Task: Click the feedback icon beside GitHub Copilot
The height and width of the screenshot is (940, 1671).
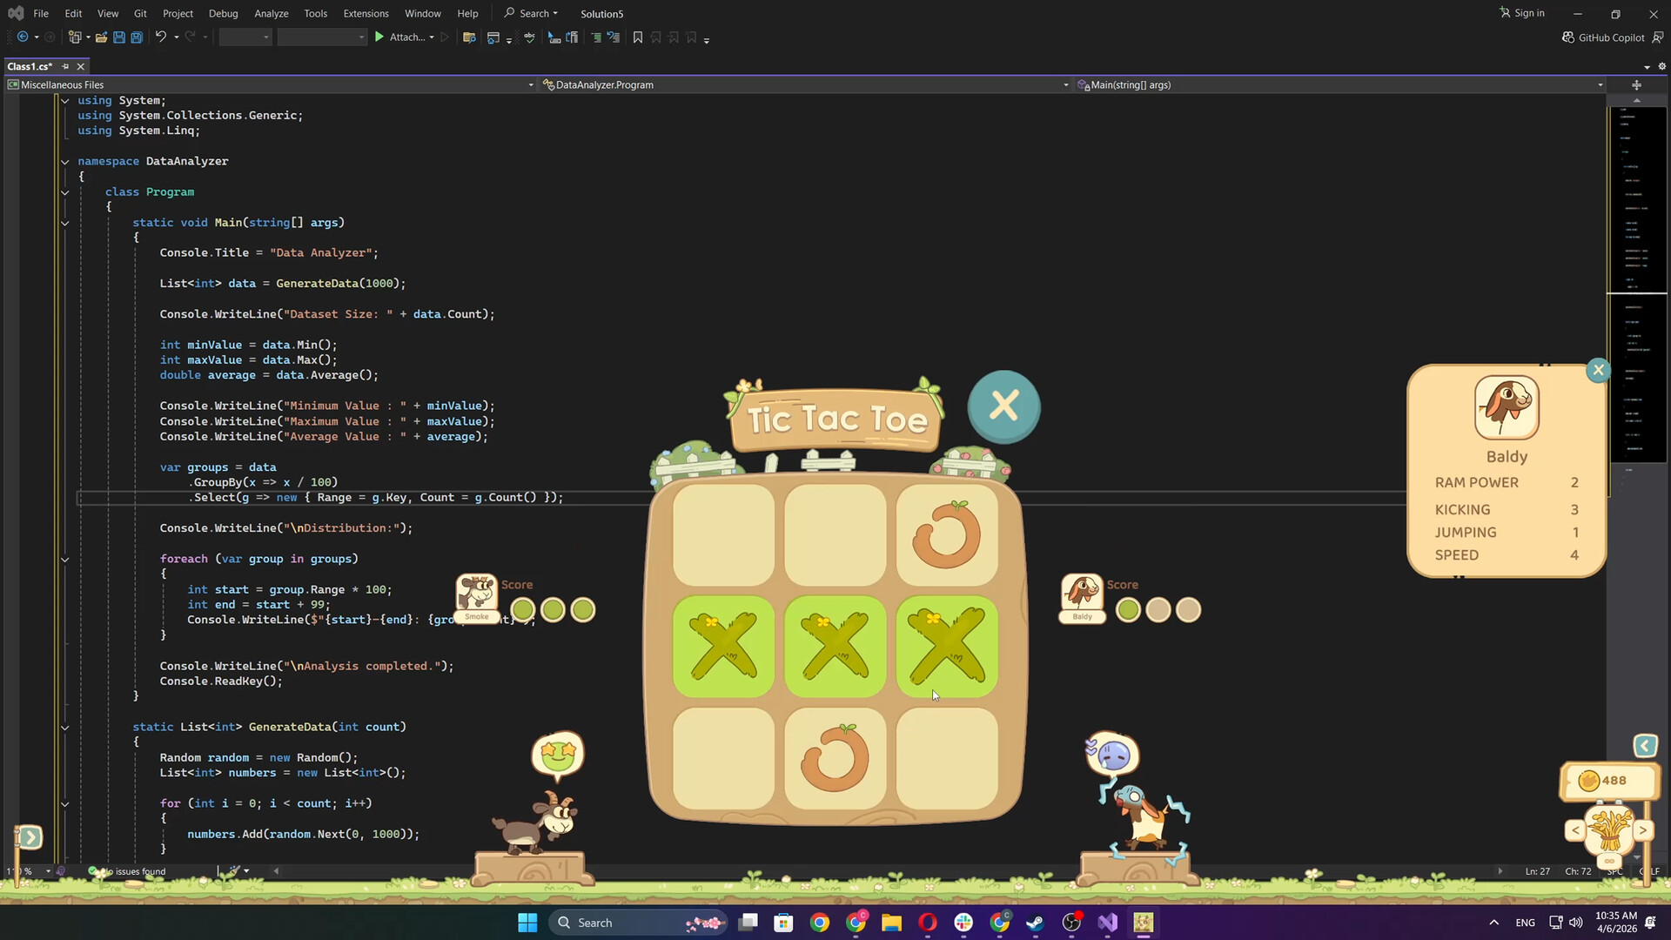Action: 1657,37
